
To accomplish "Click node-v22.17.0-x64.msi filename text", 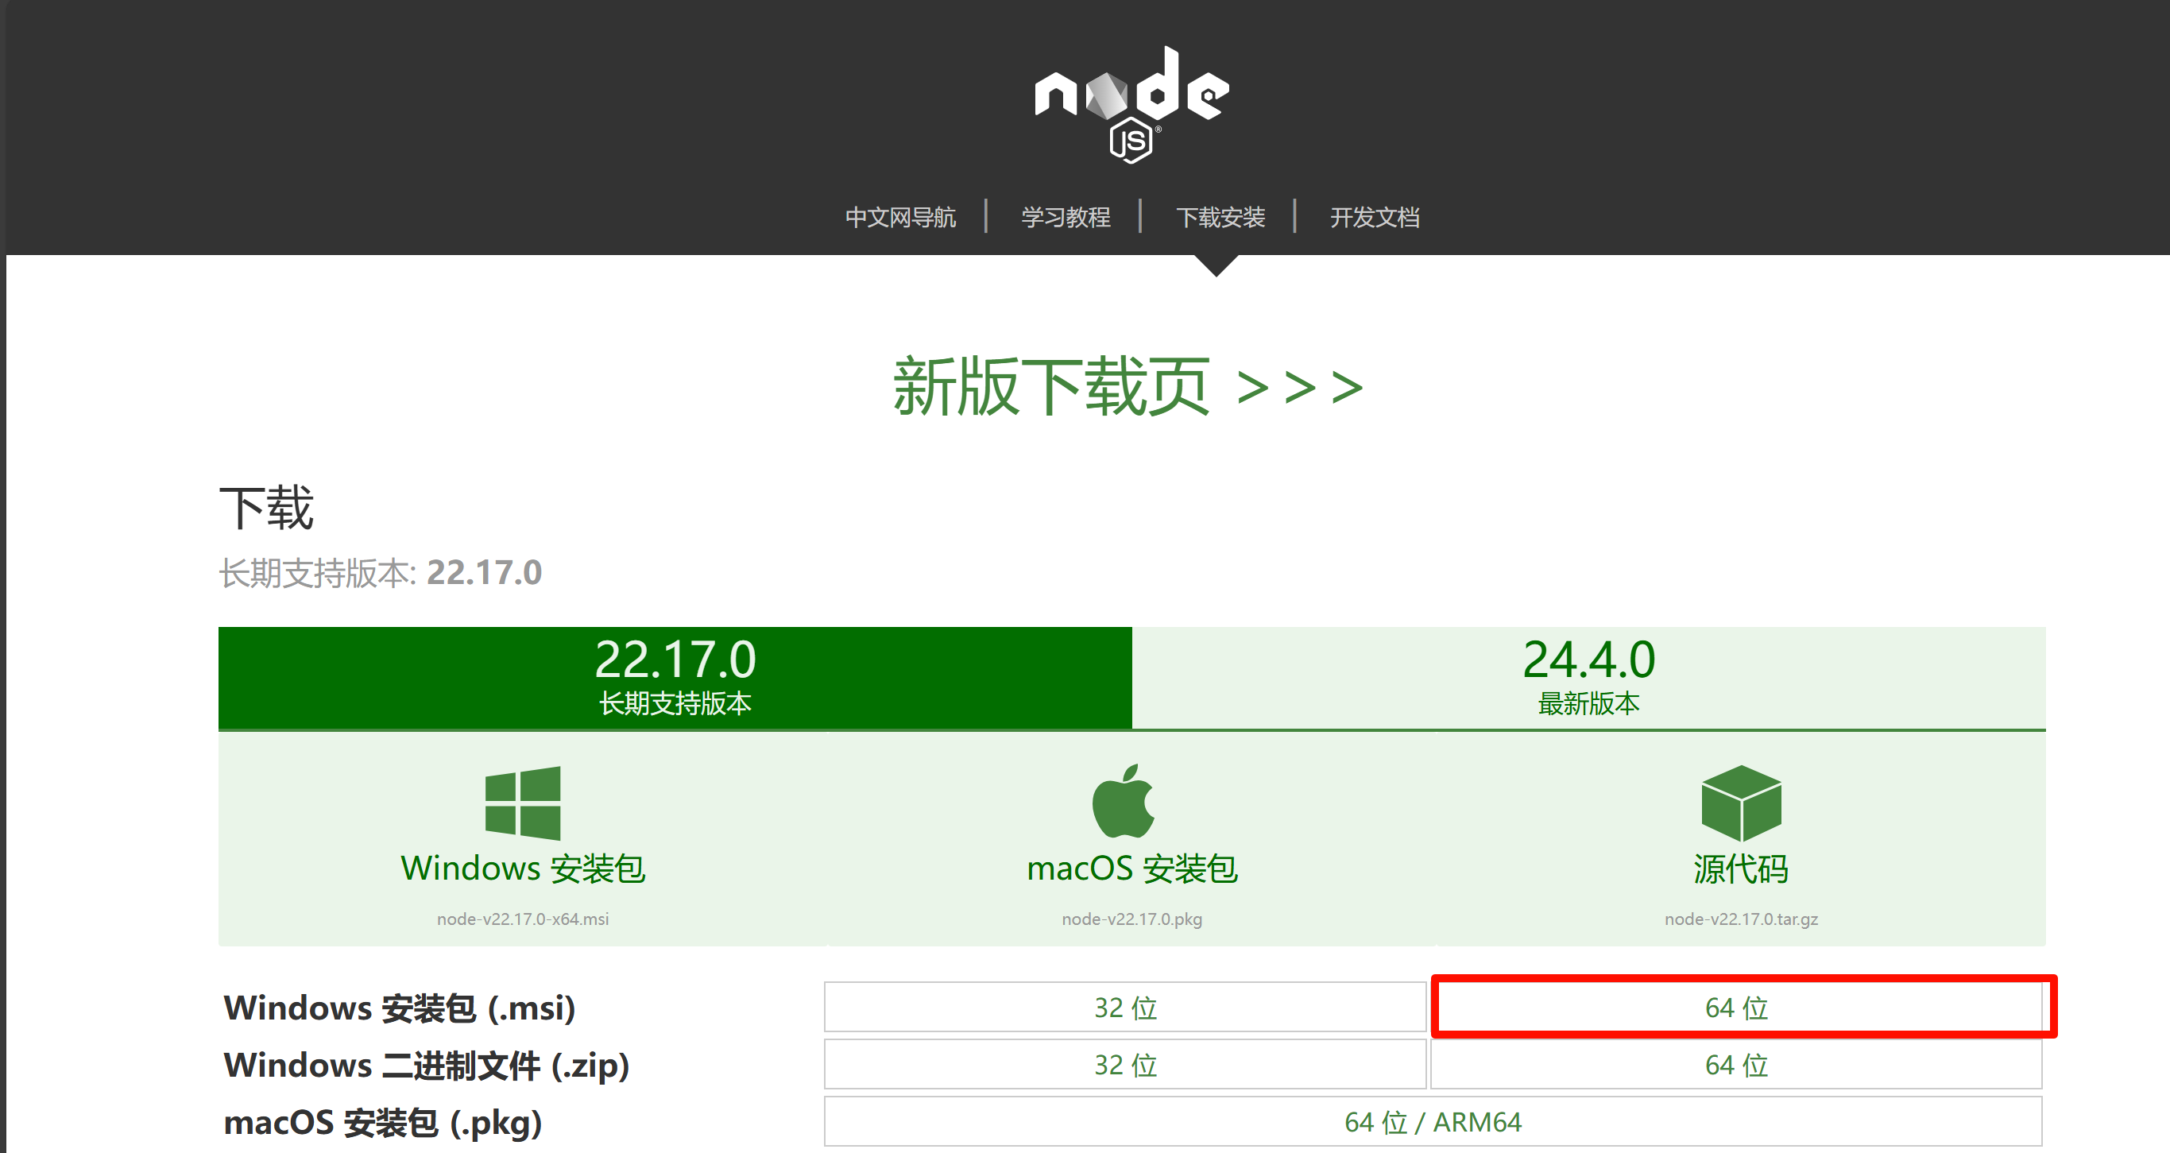I will [x=522, y=919].
